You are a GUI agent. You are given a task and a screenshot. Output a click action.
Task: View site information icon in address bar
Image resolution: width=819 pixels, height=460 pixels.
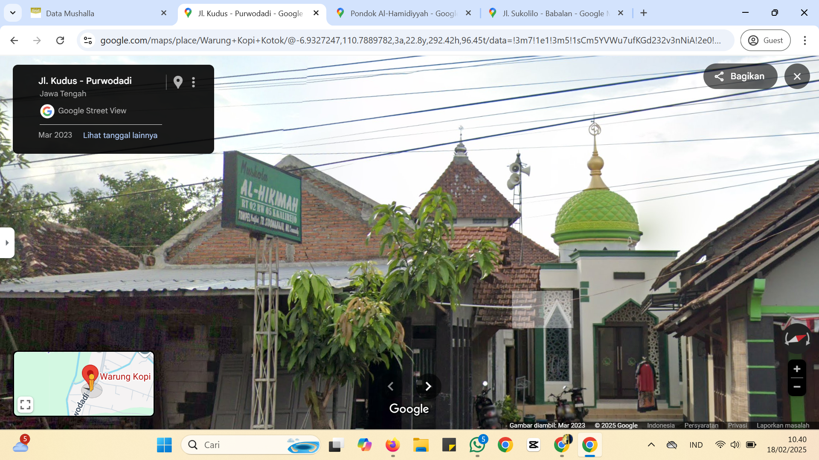[x=88, y=40]
